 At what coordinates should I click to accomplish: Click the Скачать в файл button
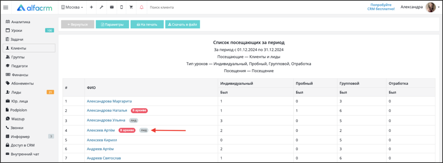pos(183,25)
